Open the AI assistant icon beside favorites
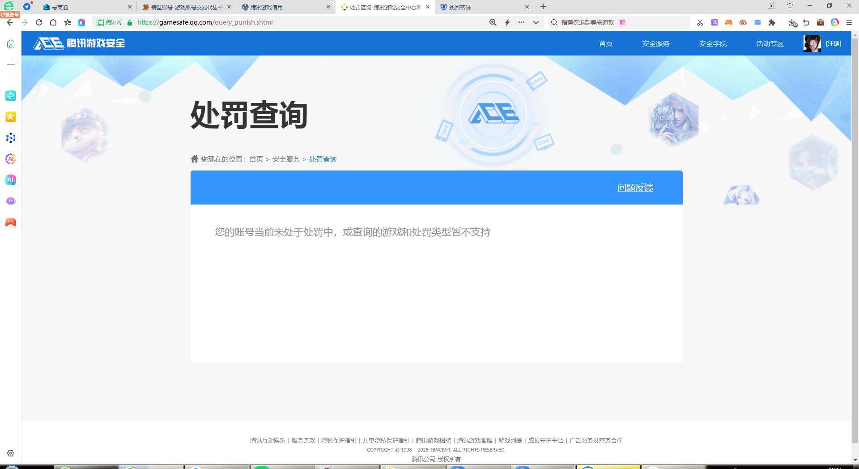Viewport: 859px width, 469px height. coord(81,22)
